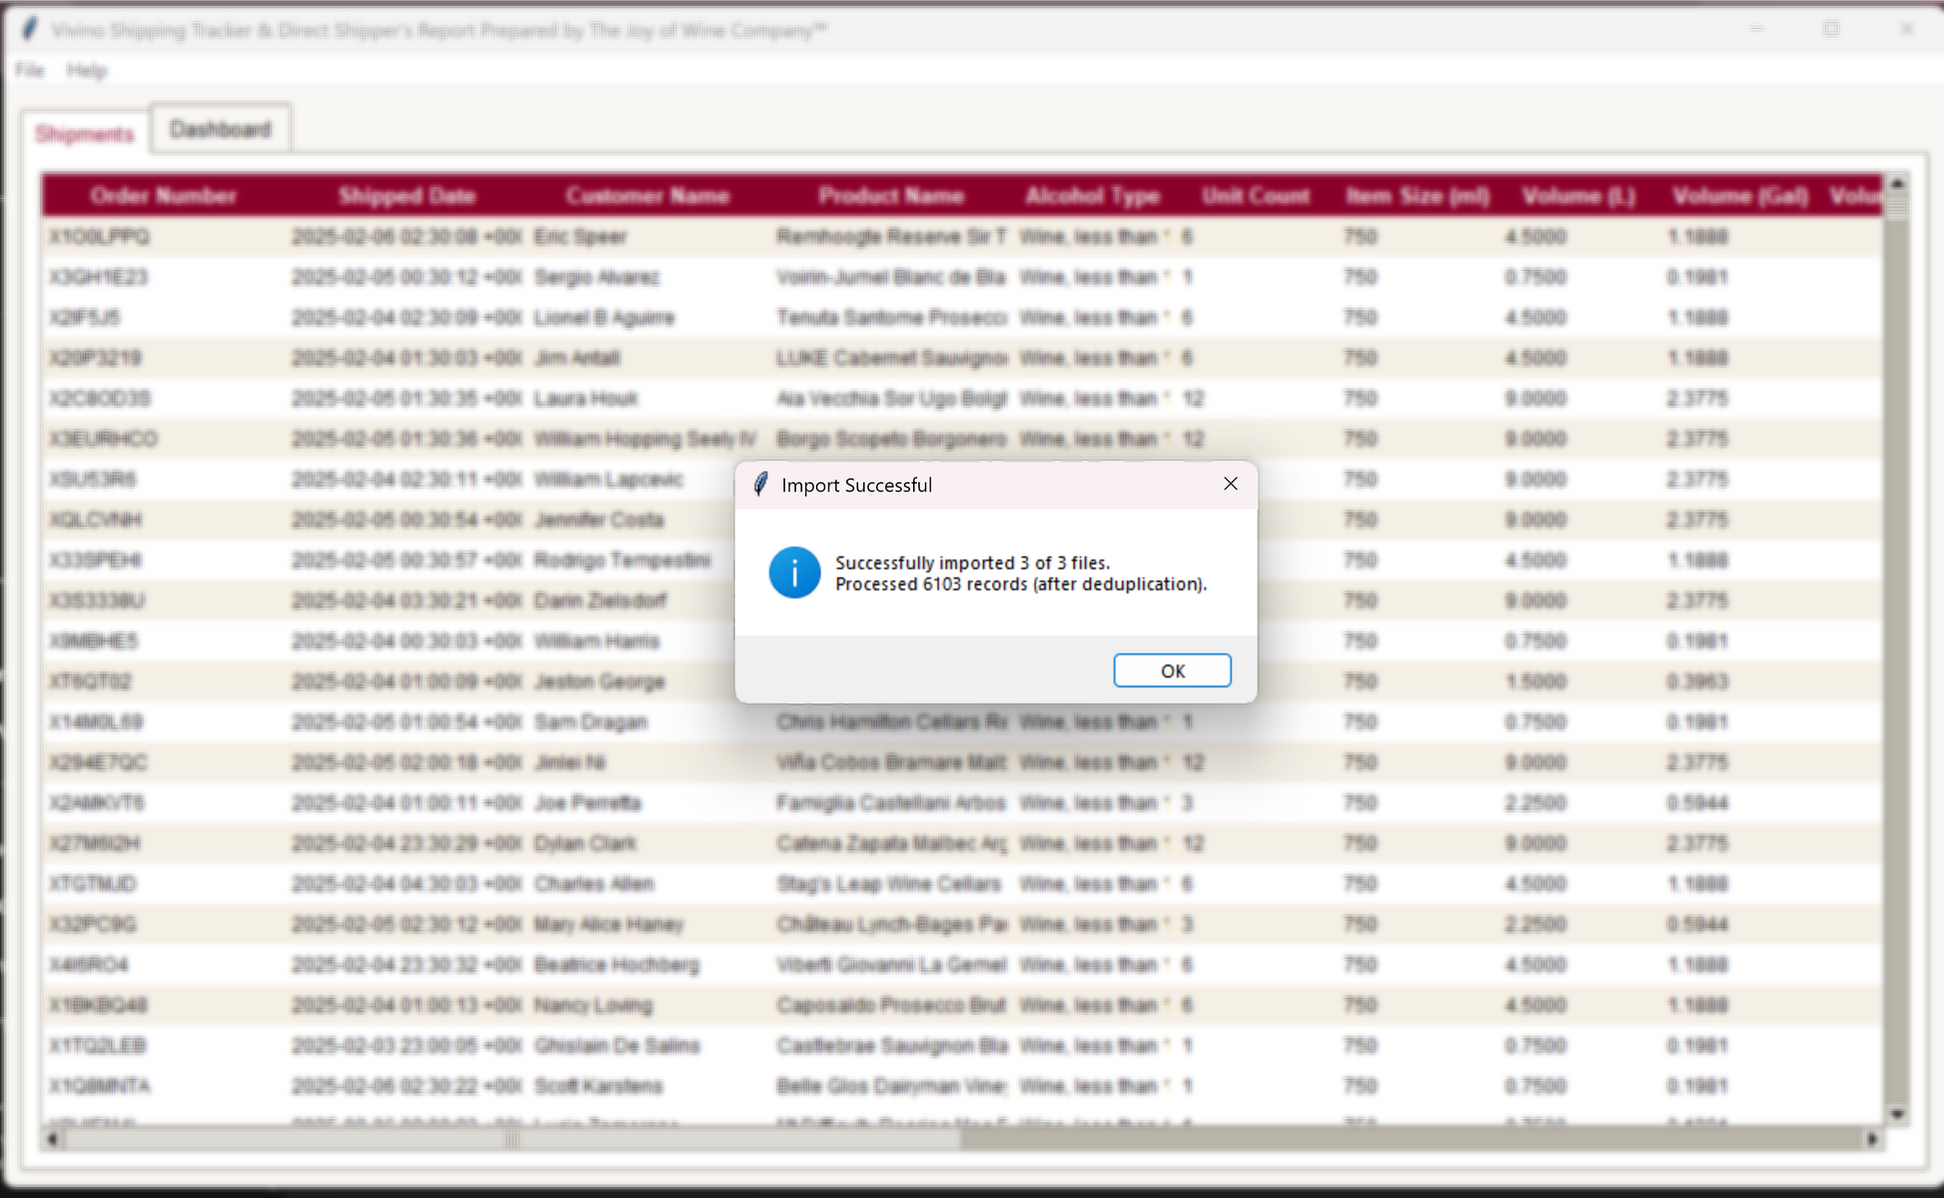Select row with customer Eric Speer
The height and width of the screenshot is (1198, 1944).
point(962,237)
